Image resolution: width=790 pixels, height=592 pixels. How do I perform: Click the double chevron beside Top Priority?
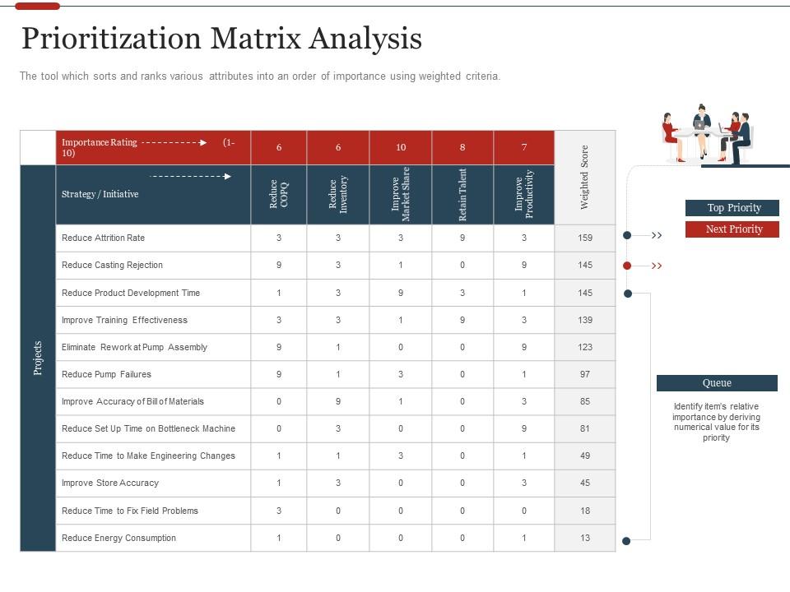click(x=657, y=235)
